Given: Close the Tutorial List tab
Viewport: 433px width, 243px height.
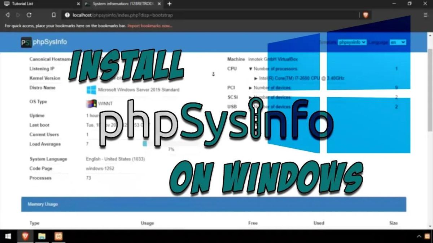Looking at the screenshot, I should [78, 4].
